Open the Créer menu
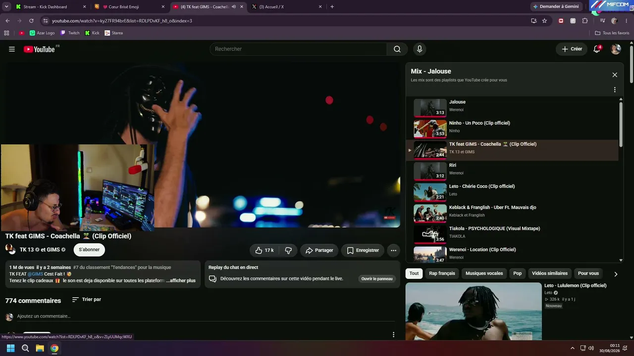 572,49
